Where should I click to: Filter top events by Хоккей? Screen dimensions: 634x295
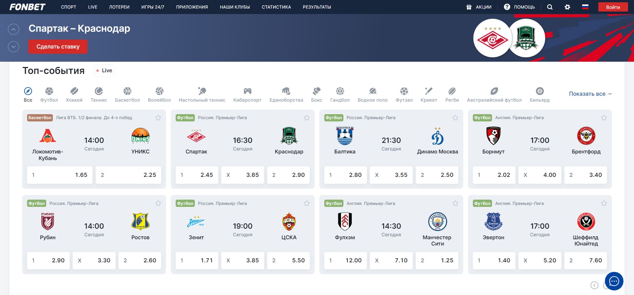tap(74, 95)
